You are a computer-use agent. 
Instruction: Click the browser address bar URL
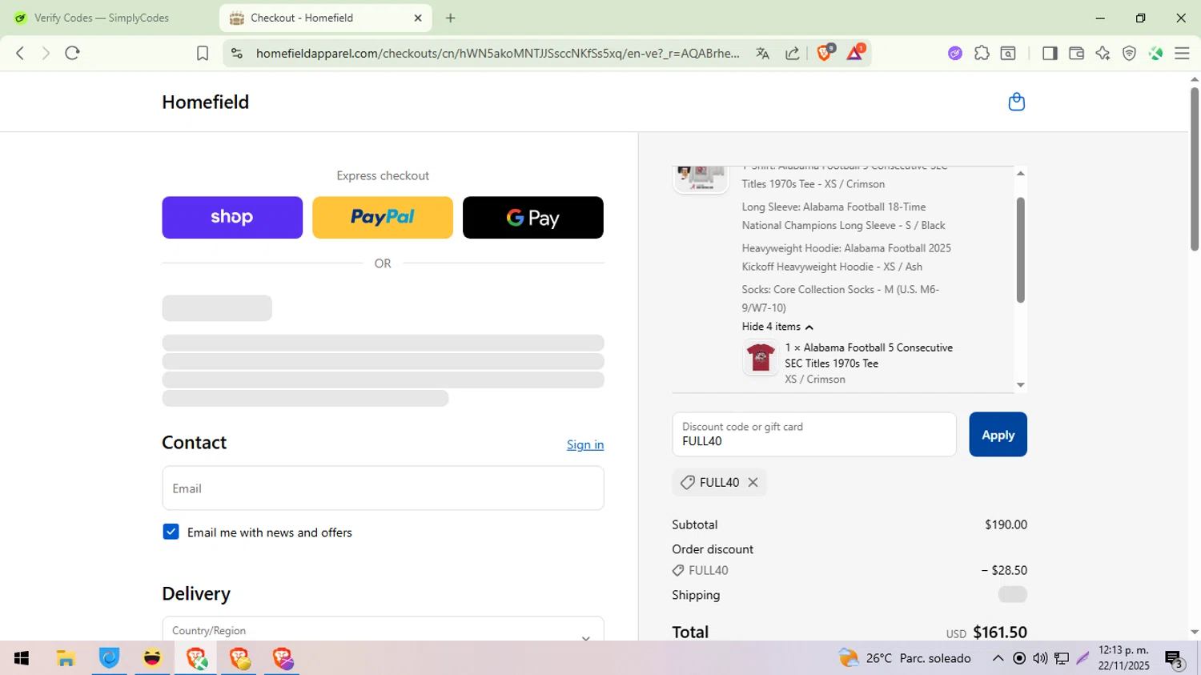coord(497,53)
